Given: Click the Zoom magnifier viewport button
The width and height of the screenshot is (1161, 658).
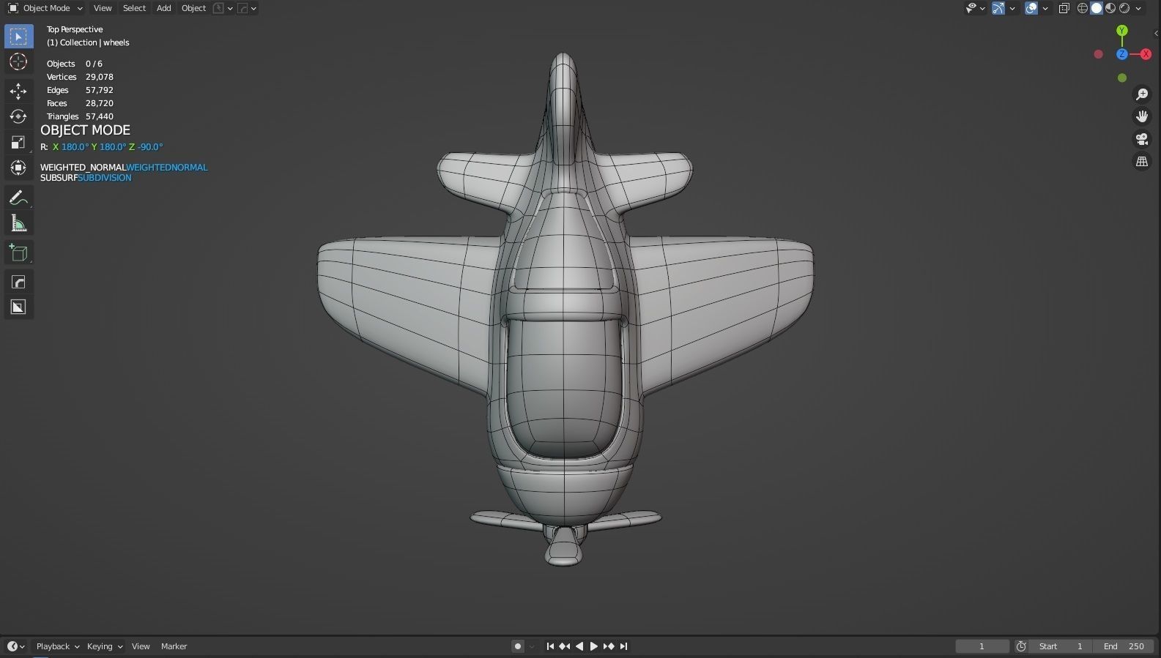Looking at the screenshot, I should coord(1142,94).
